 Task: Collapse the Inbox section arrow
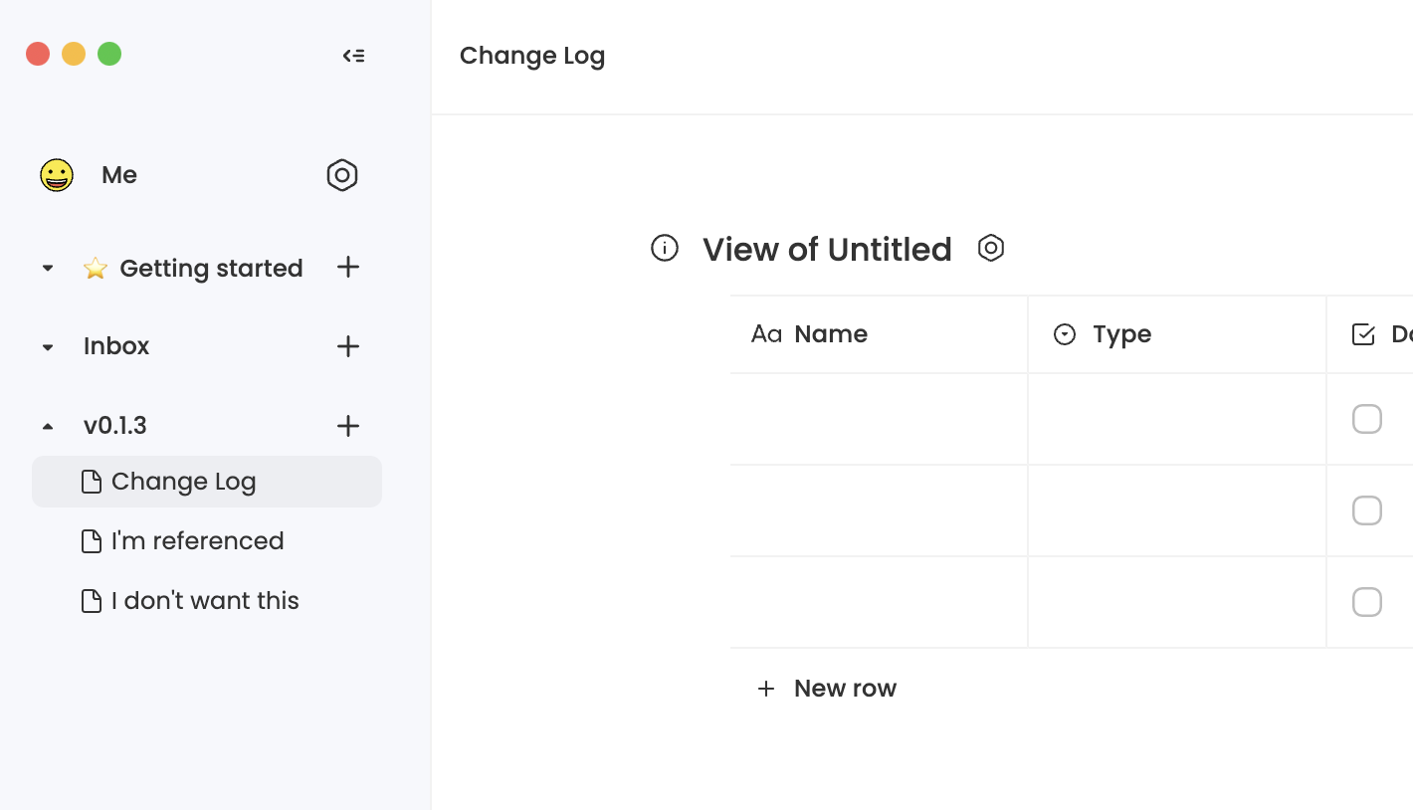[x=48, y=347]
